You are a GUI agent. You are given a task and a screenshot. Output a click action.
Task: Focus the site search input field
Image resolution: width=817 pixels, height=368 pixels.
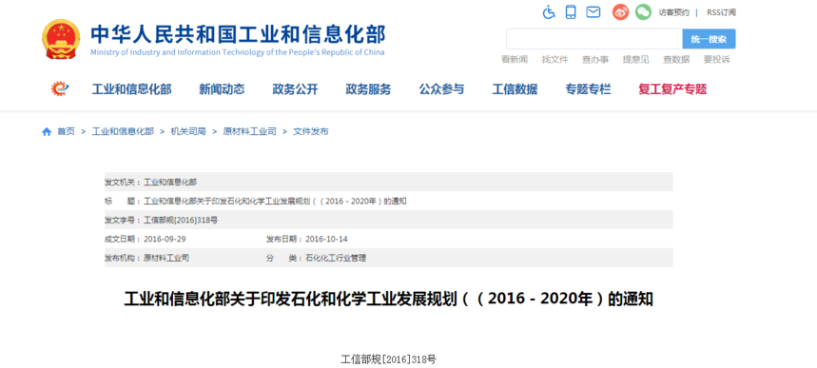click(x=594, y=39)
